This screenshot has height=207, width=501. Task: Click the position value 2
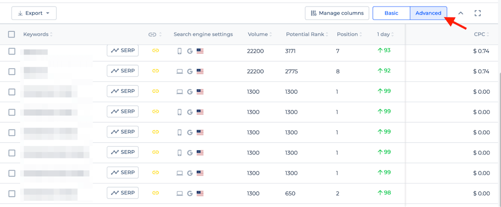(338, 193)
